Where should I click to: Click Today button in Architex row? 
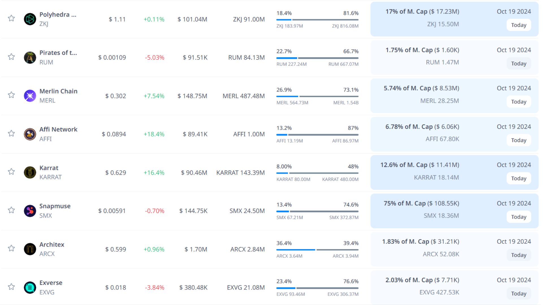[x=518, y=255]
